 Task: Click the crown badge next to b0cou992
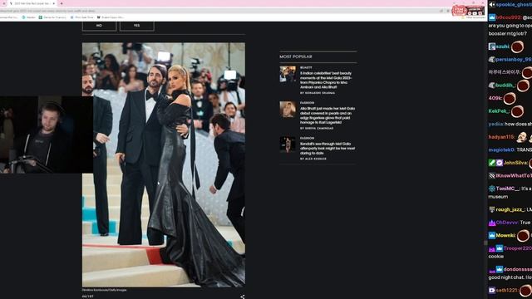point(492,17)
